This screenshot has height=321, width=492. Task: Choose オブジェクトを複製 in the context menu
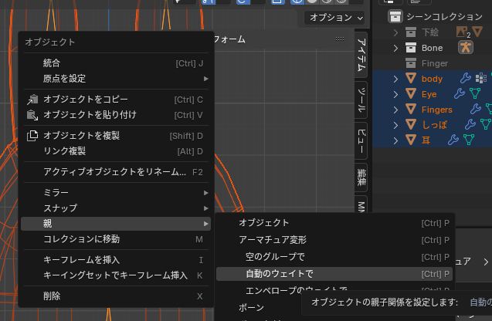tap(116, 136)
